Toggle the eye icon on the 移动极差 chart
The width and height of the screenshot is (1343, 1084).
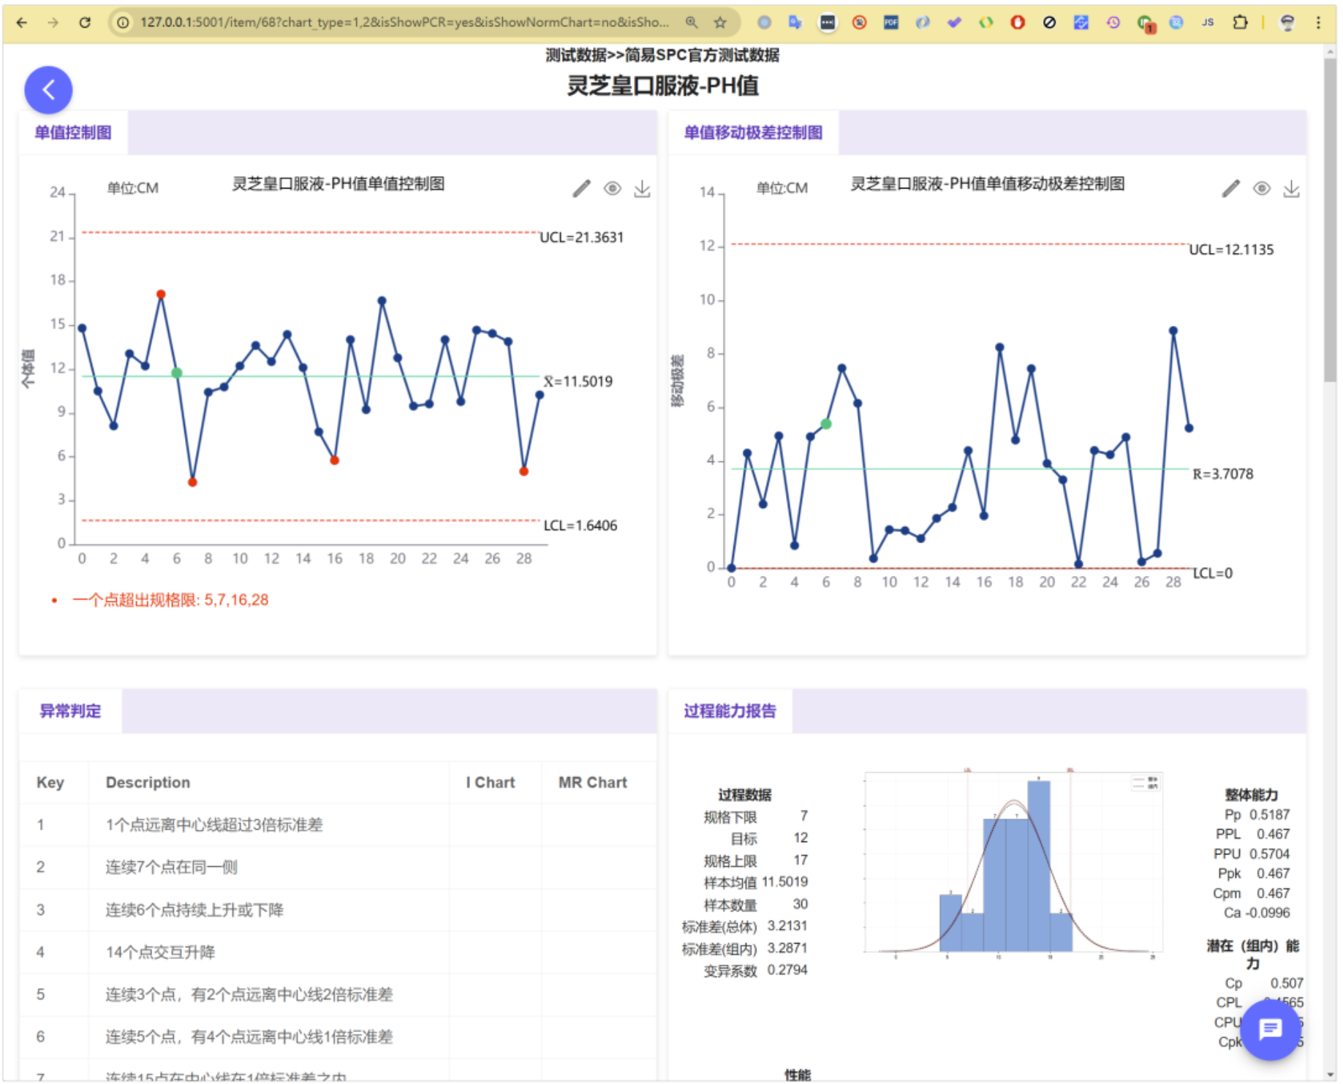point(1261,189)
